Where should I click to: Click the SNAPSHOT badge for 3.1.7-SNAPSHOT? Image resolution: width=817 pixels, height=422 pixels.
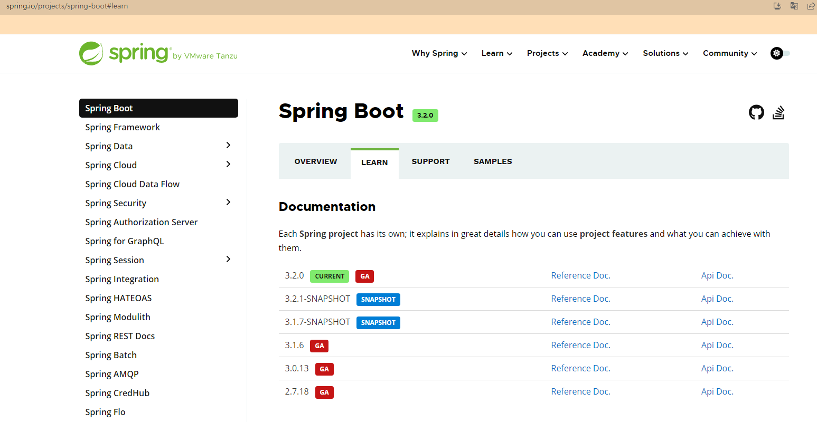378,322
